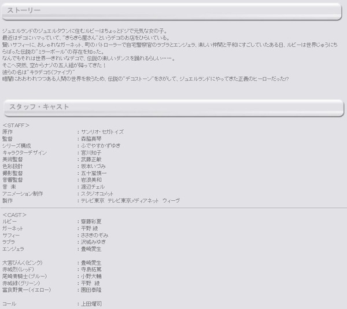This screenshot has height=309, width=347.
Task: Select 豊崎愛生 in the エンジェラ row
Action: point(91,249)
